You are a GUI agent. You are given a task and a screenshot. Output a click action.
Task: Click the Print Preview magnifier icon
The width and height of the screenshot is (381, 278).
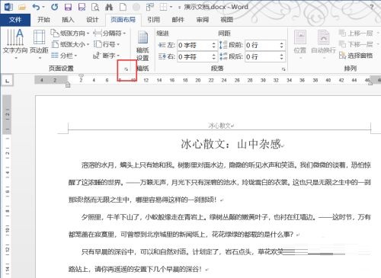pos(95,7)
